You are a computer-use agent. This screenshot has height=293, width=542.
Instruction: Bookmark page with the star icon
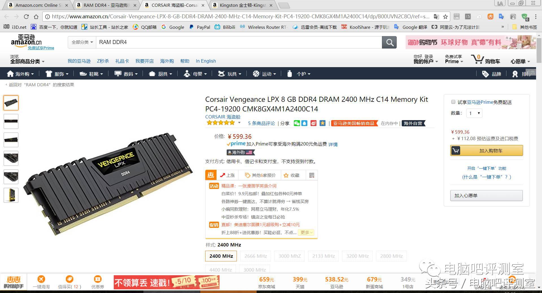tap(445, 17)
